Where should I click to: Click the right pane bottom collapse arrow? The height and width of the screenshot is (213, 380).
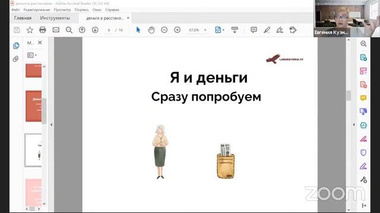click(364, 205)
